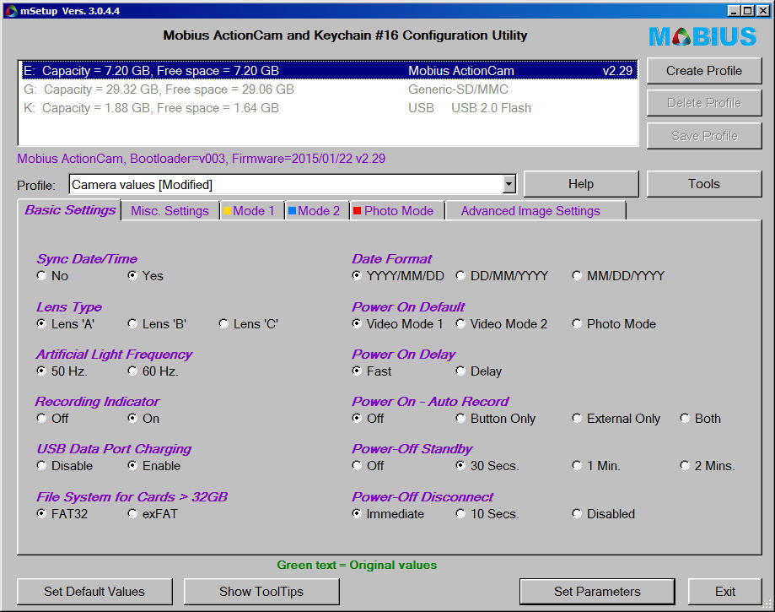Select drive E: Mobius ActionCam row
775x612 pixels.
point(328,71)
